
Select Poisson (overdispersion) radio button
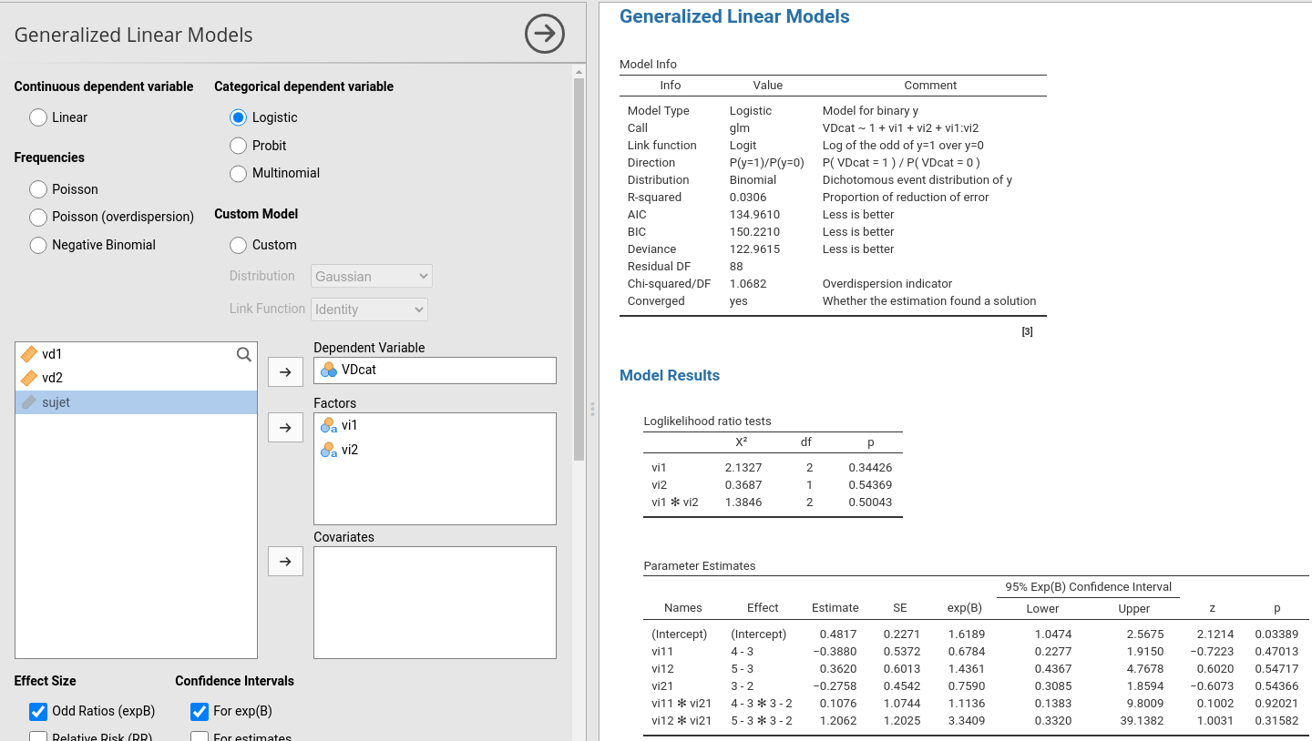click(x=38, y=217)
